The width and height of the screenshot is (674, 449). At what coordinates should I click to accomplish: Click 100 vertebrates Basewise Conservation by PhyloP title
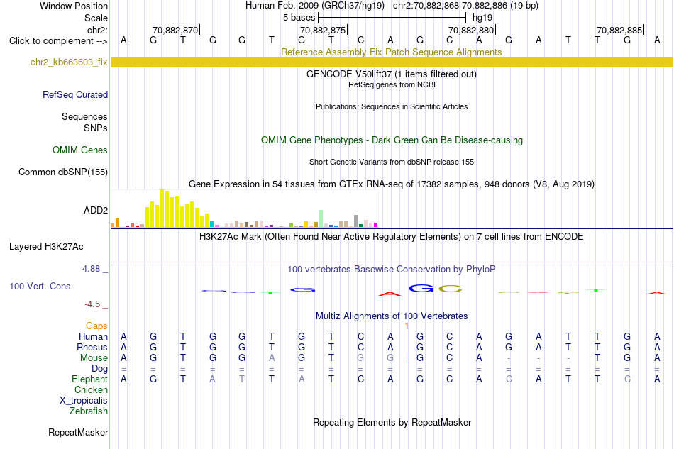[x=391, y=270]
